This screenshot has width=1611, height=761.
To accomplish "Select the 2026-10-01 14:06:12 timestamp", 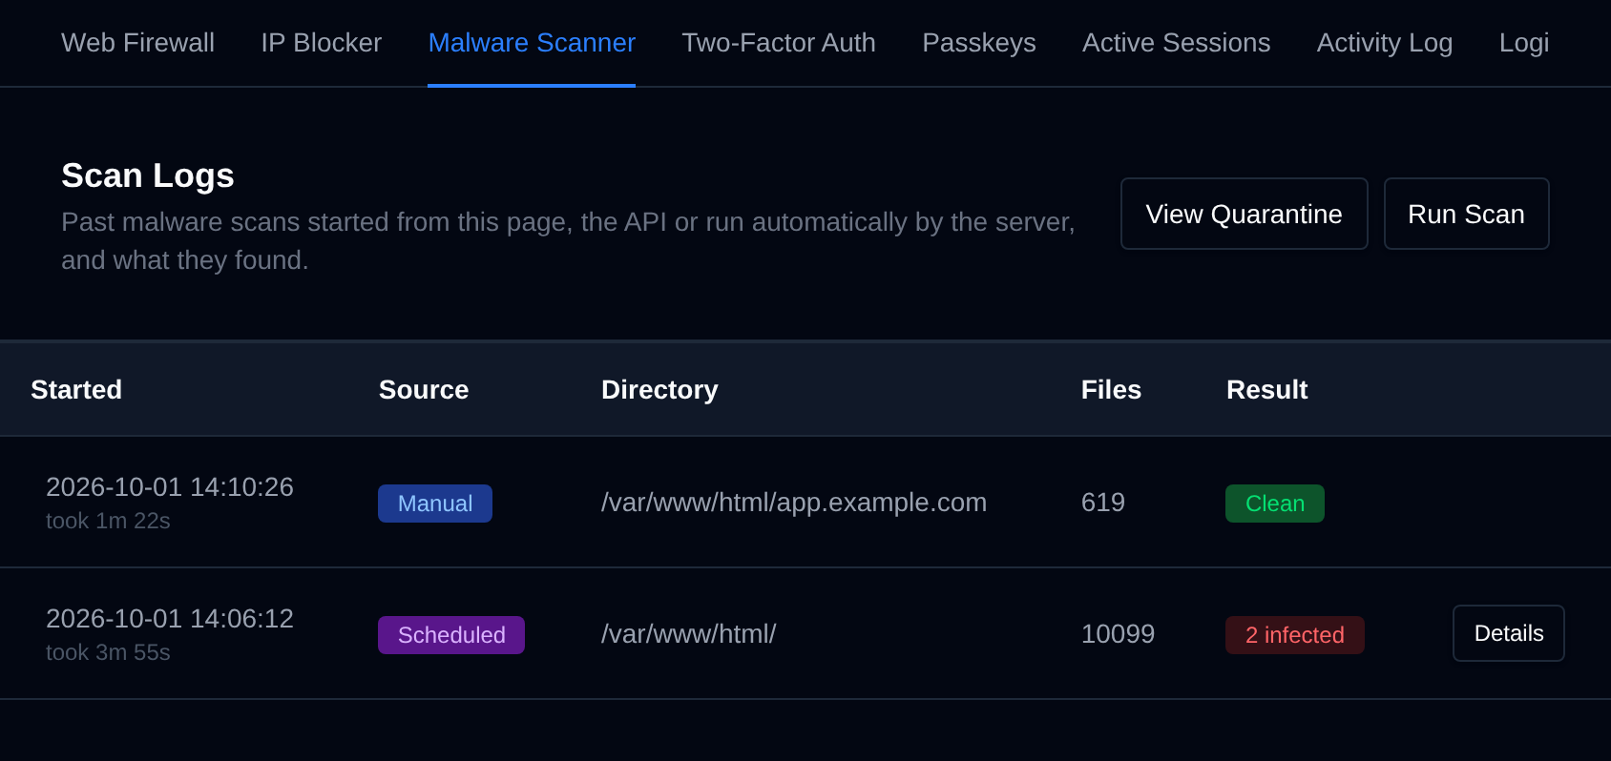I will [x=170, y=619].
